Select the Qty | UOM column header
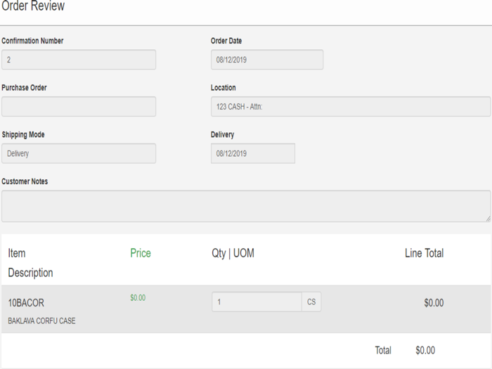The image size is (492, 369). point(233,253)
